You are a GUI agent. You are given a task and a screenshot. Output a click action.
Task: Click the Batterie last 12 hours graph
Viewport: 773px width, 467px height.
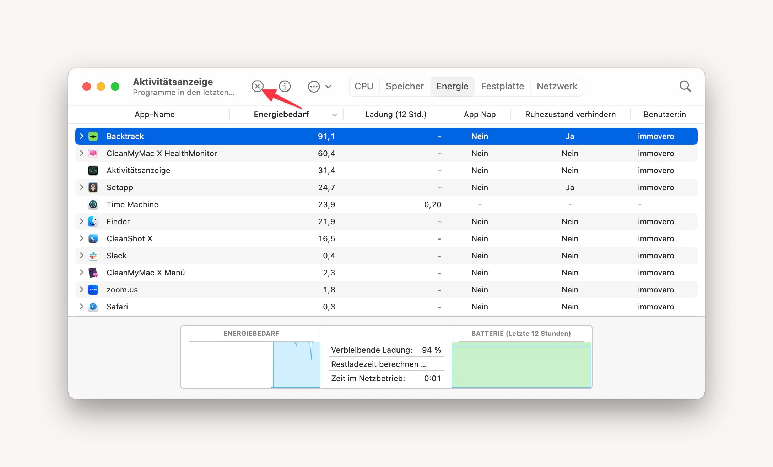[x=521, y=364]
